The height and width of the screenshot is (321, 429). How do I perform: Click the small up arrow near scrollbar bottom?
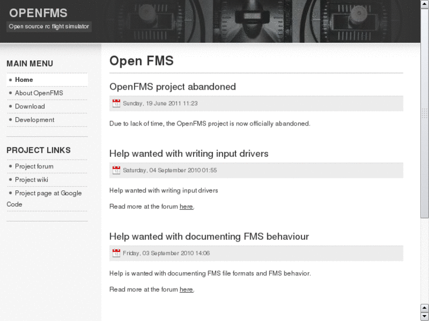click(x=425, y=308)
